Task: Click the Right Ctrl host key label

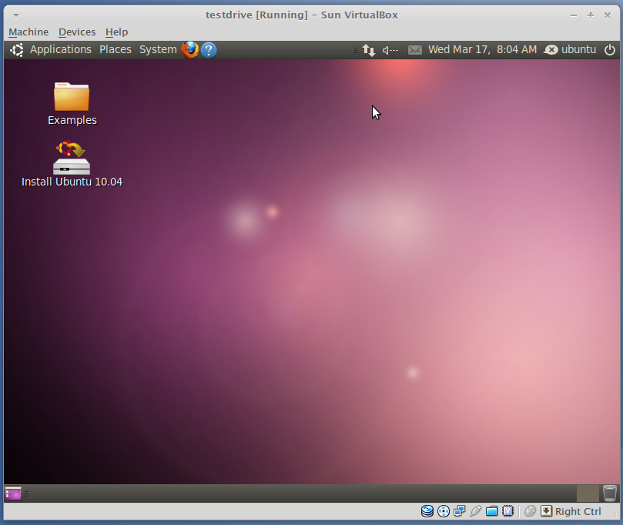Action: [x=578, y=511]
